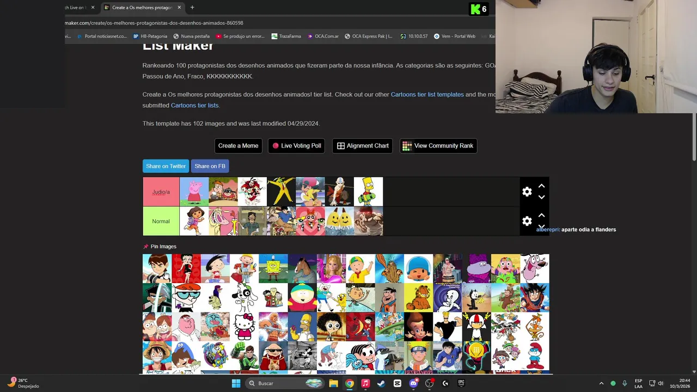Viewport: 697px width, 392px height.
Task: Open a new browser tab
Action: click(x=192, y=8)
